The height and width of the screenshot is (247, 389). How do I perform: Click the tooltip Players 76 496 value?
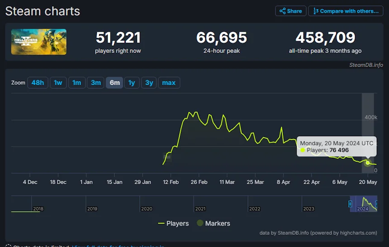coord(339,150)
